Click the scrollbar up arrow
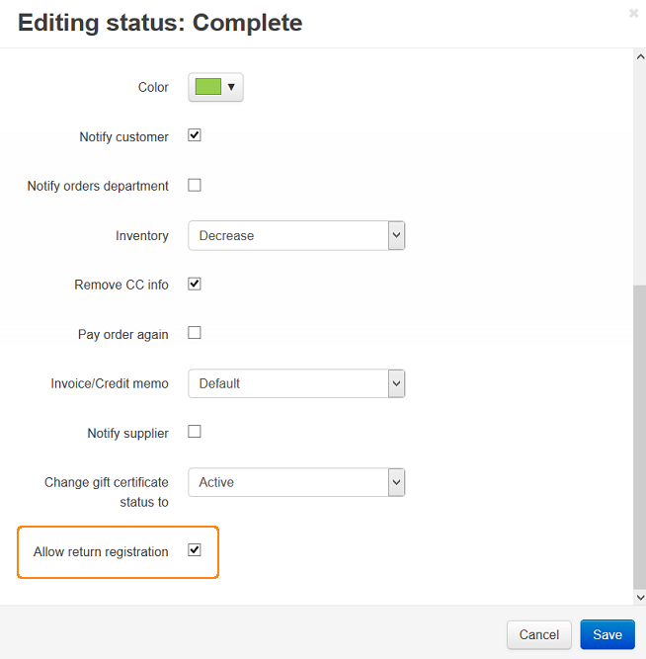This screenshot has height=659, width=646. point(640,56)
